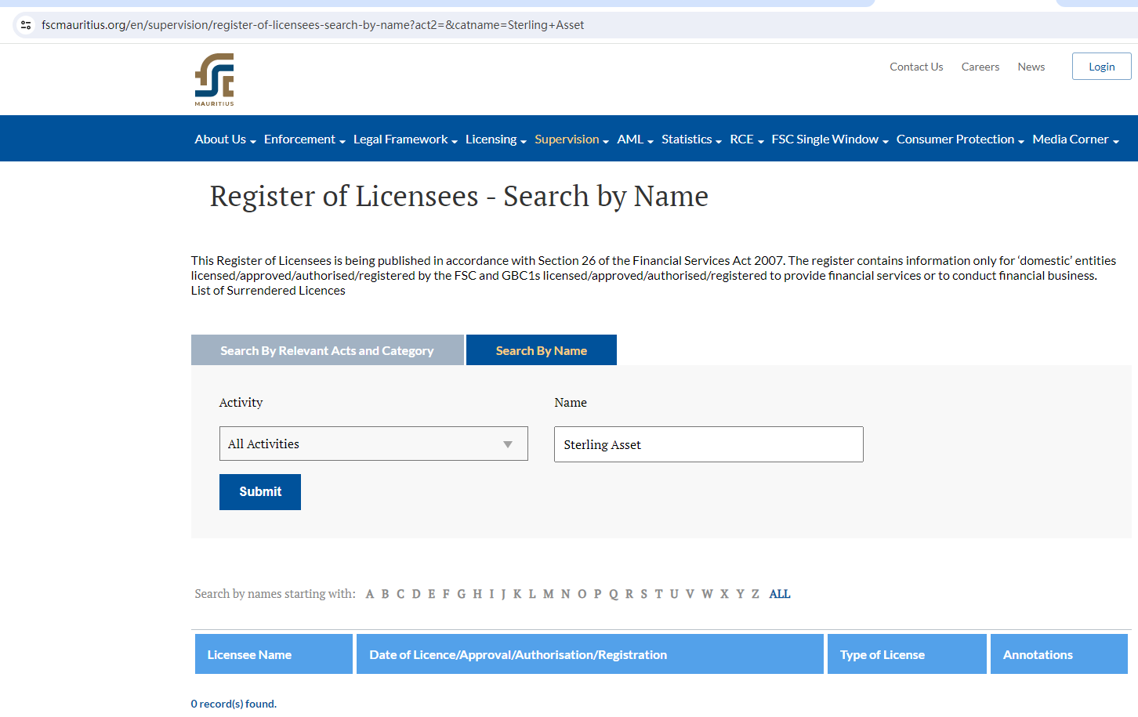The height and width of the screenshot is (717, 1138).
Task: Show ALL licensee names
Action: click(779, 594)
